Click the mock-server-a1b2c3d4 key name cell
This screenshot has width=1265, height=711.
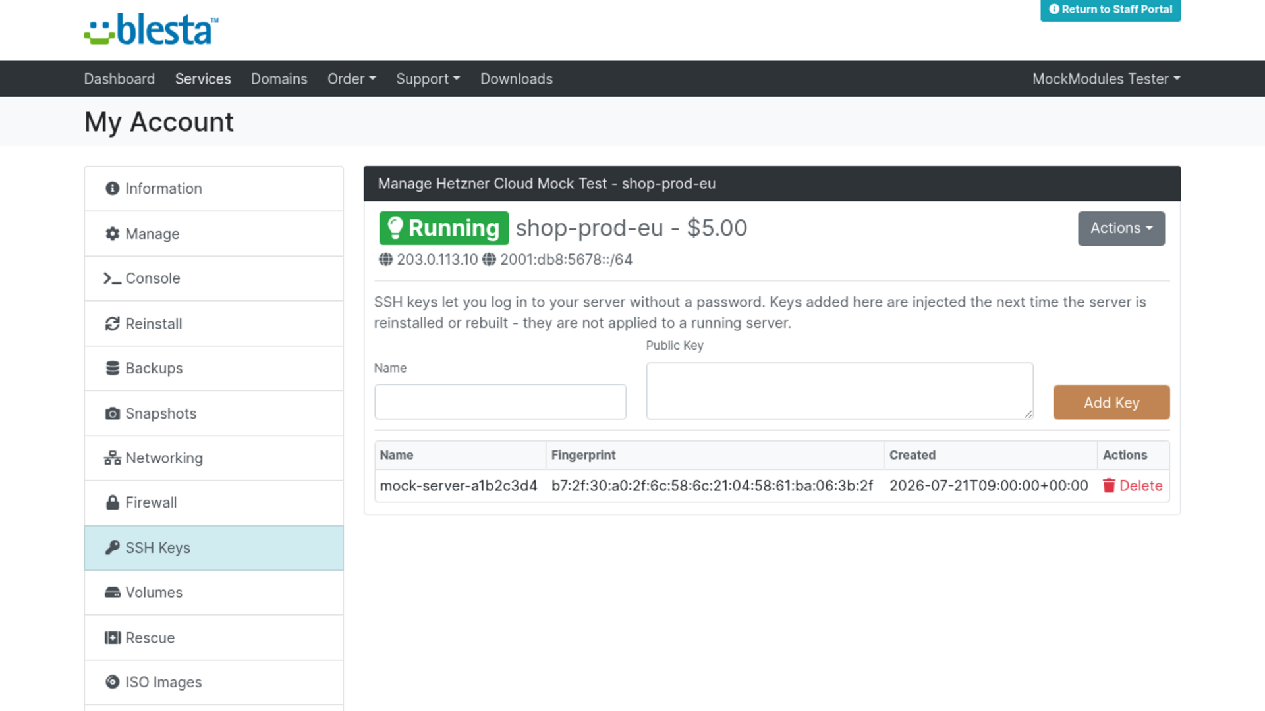(x=459, y=486)
